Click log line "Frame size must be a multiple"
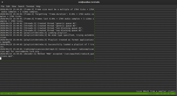Image resolution: width=177 pixels, height=96 pixels. [x=47, y=9]
